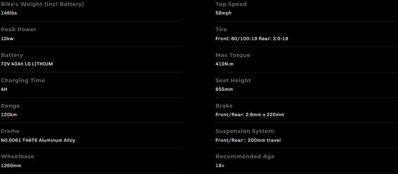Image resolution: width=398 pixels, height=174 pixels.
Task: Click the Bike's Weight (Incl Battery) label
Action: pyautogui.click(x=42, y=4)
